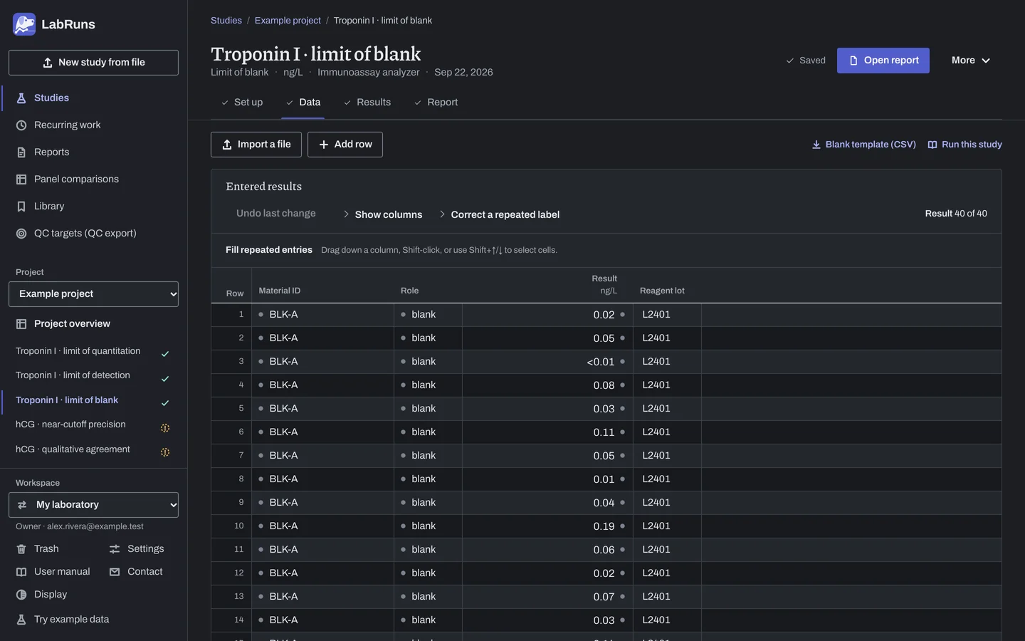1025x641 pixels.
Task: Click the Open report button
Action: (x=883, y=61)
